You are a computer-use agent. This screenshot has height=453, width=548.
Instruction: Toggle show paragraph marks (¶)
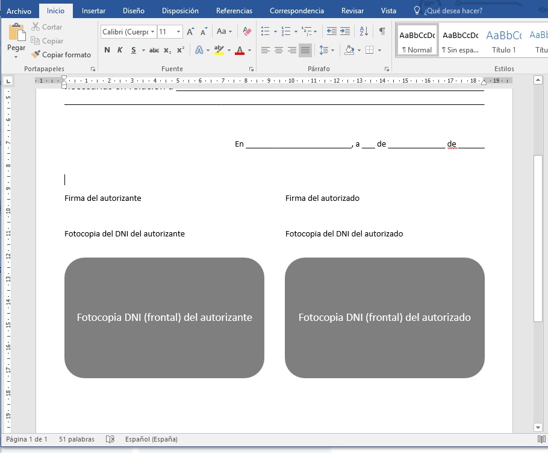coord(382,31)
